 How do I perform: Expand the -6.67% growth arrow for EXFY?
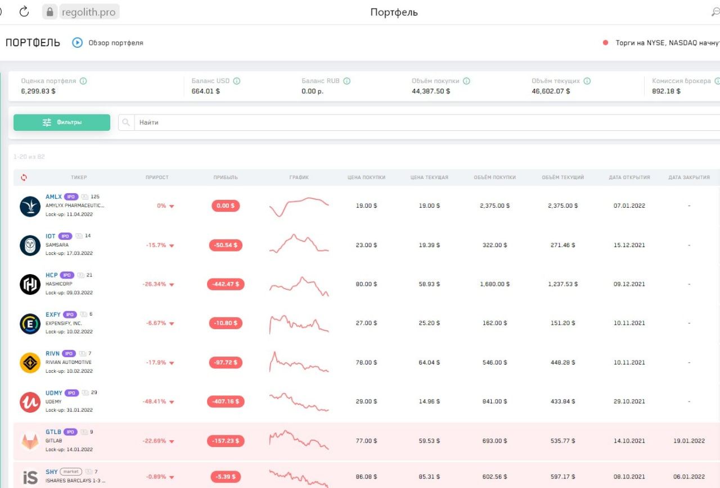[172, 324]
